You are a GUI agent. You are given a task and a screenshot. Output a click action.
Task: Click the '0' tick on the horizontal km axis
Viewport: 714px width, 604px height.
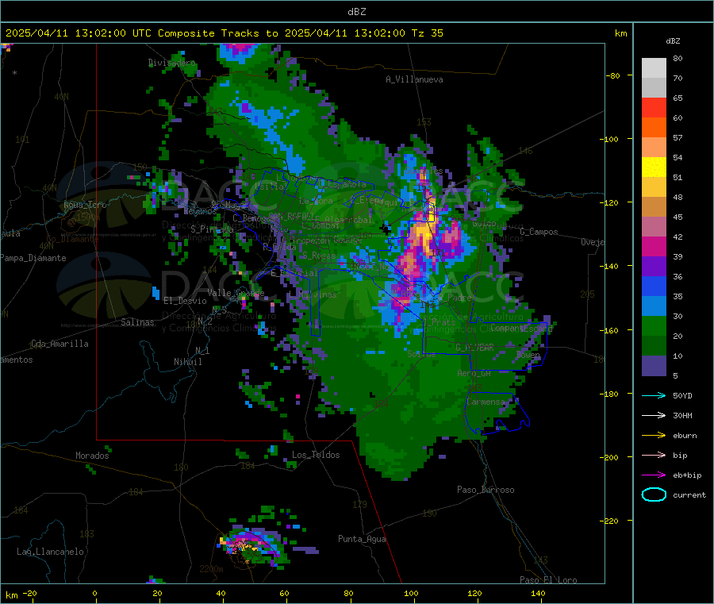[94, 593]
